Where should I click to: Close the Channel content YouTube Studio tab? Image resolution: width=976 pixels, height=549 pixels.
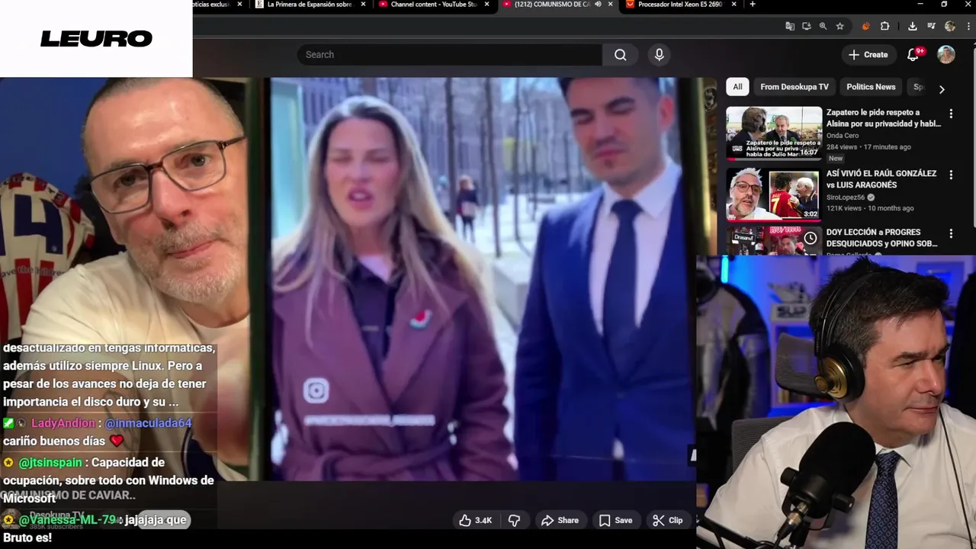(x=488, y=5)
